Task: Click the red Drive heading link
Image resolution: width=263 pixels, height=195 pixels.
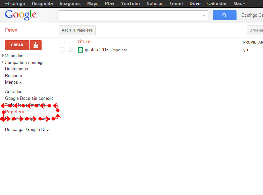Action: (x=11, y=30)
